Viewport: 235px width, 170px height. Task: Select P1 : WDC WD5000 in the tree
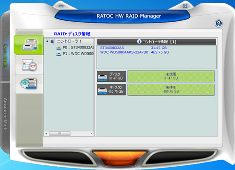75,54
